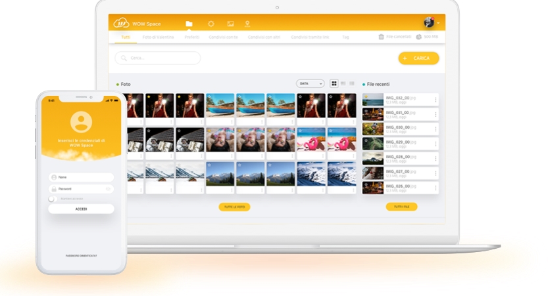Click the 'TUTTI I FILE' button

click(401, 206)
